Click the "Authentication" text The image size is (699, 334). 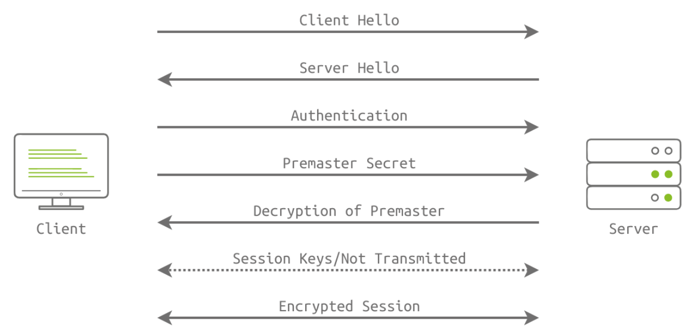[349, 116]
